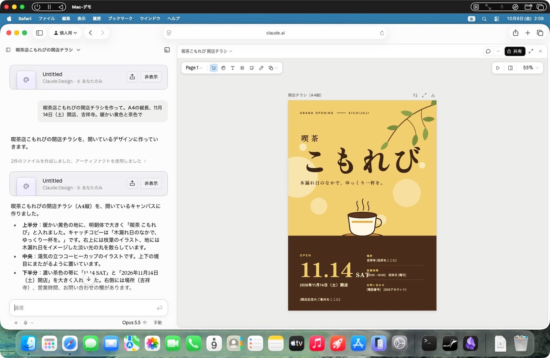Viewport: 550px width, 358px height.
Task: Select the こもれび title on the flyer
Action: (362, 161)
